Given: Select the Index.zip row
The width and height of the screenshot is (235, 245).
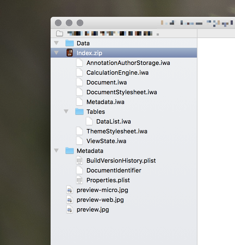Looking at the screenshot, I should tap(124, 53).
